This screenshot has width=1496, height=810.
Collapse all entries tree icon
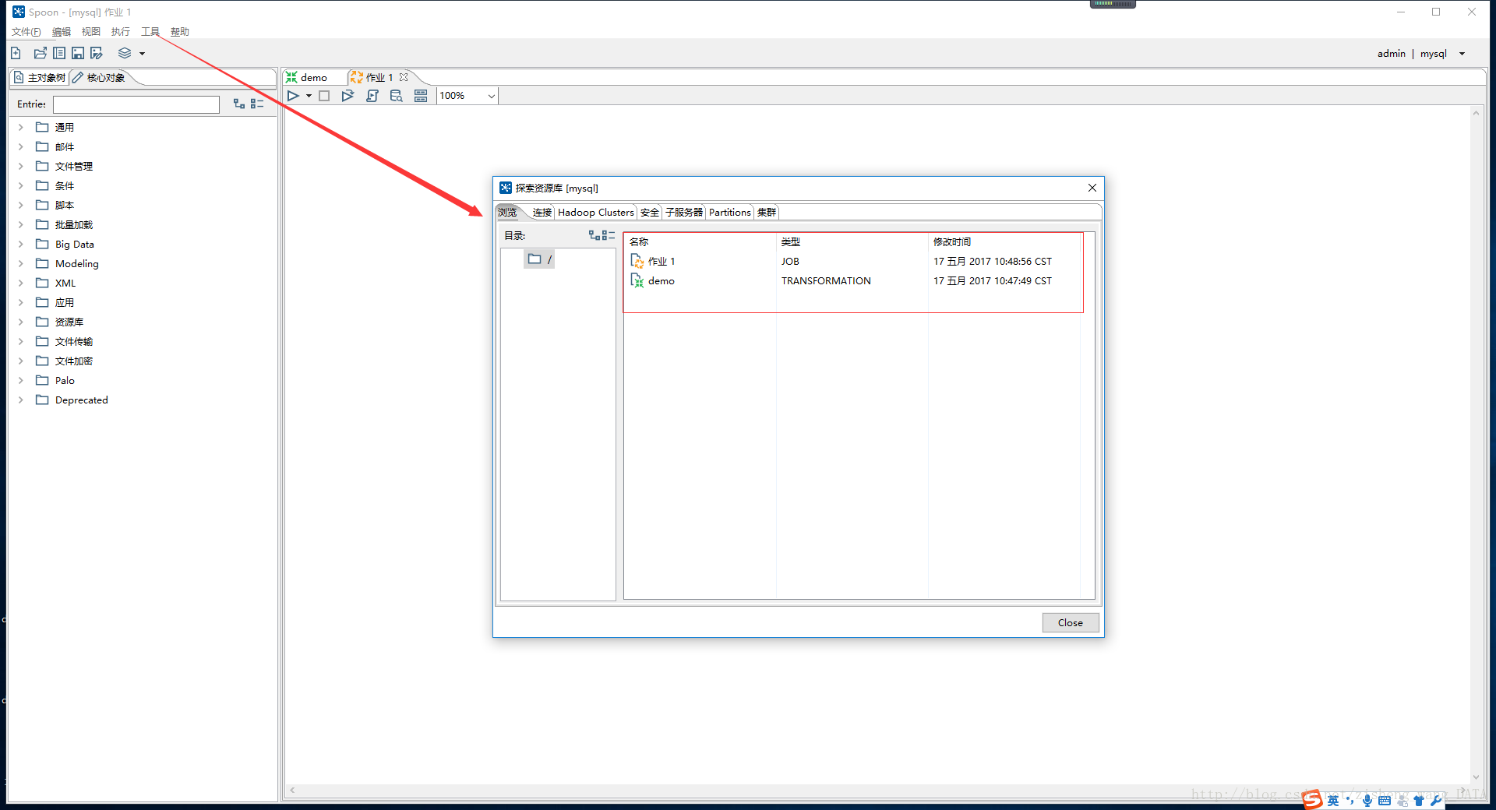257,104
